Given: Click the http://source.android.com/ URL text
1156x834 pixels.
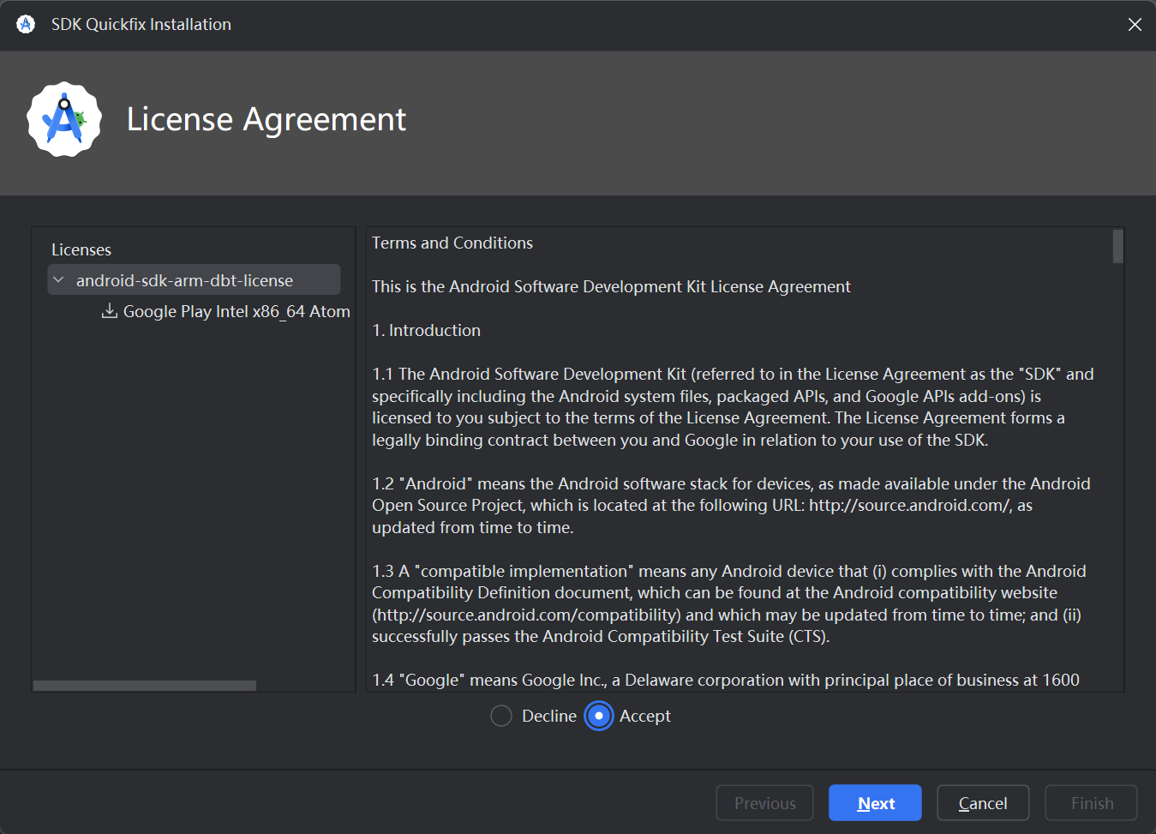Looking at the screenshot, I should pyautogui.click(x=910, y=505).
